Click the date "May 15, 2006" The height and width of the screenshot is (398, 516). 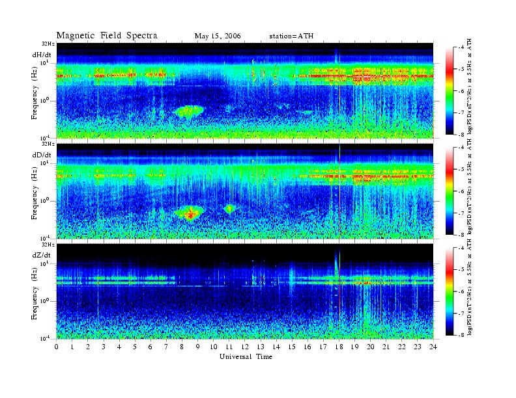[218, 36]
